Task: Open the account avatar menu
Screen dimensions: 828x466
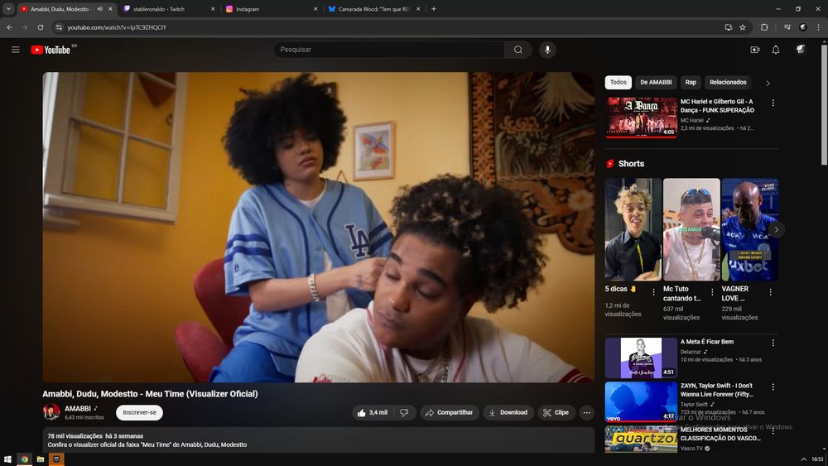Action: pyautogui.click(x=801, y=50)
